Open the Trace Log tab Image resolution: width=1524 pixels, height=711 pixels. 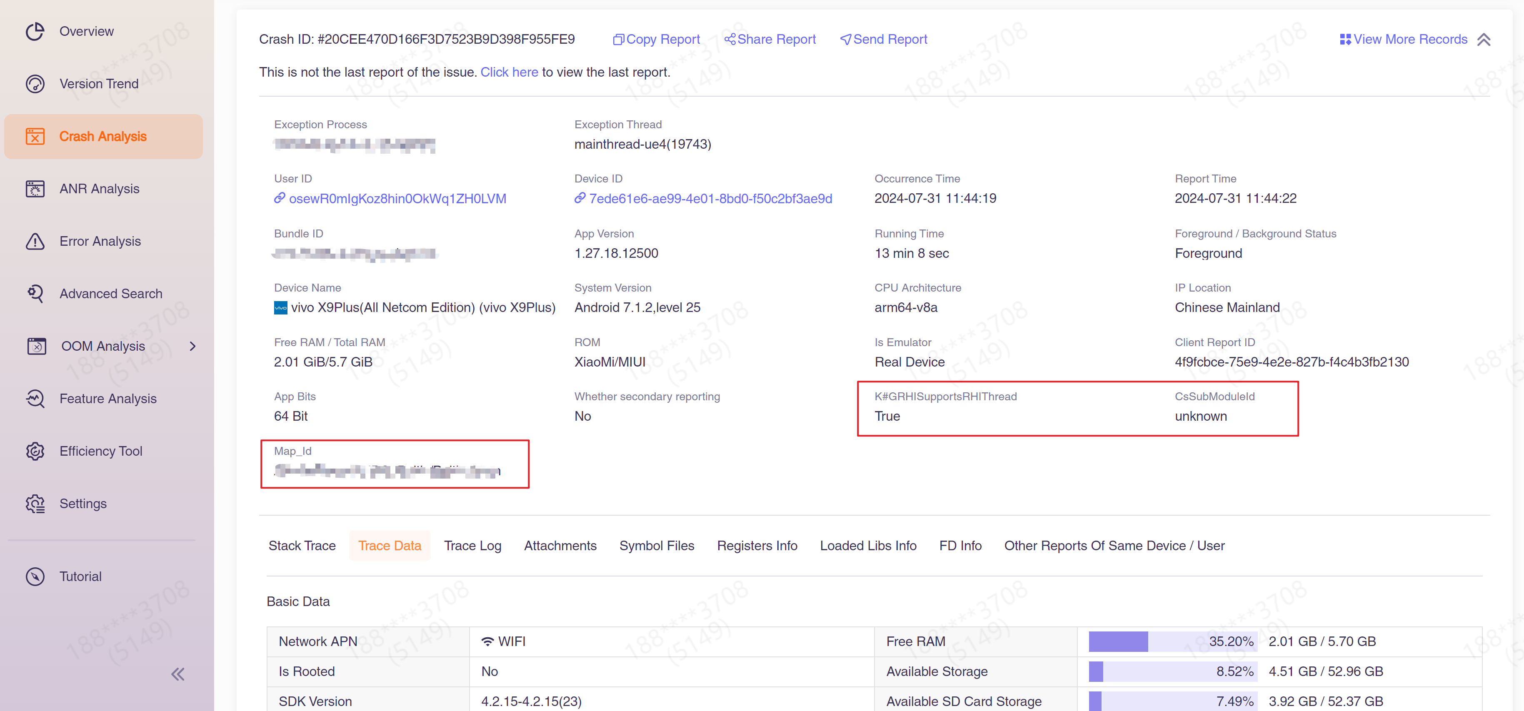(473, 546)
